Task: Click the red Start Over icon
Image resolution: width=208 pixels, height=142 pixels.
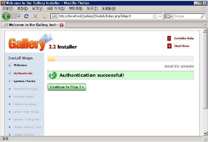Action: point(169,46)
